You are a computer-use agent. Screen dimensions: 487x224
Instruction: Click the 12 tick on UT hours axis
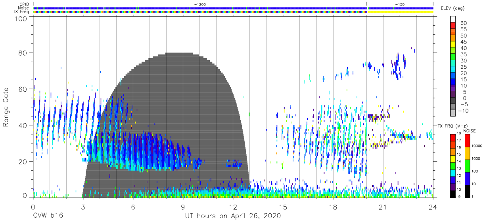pyautogui.click(x=233, y=207)
